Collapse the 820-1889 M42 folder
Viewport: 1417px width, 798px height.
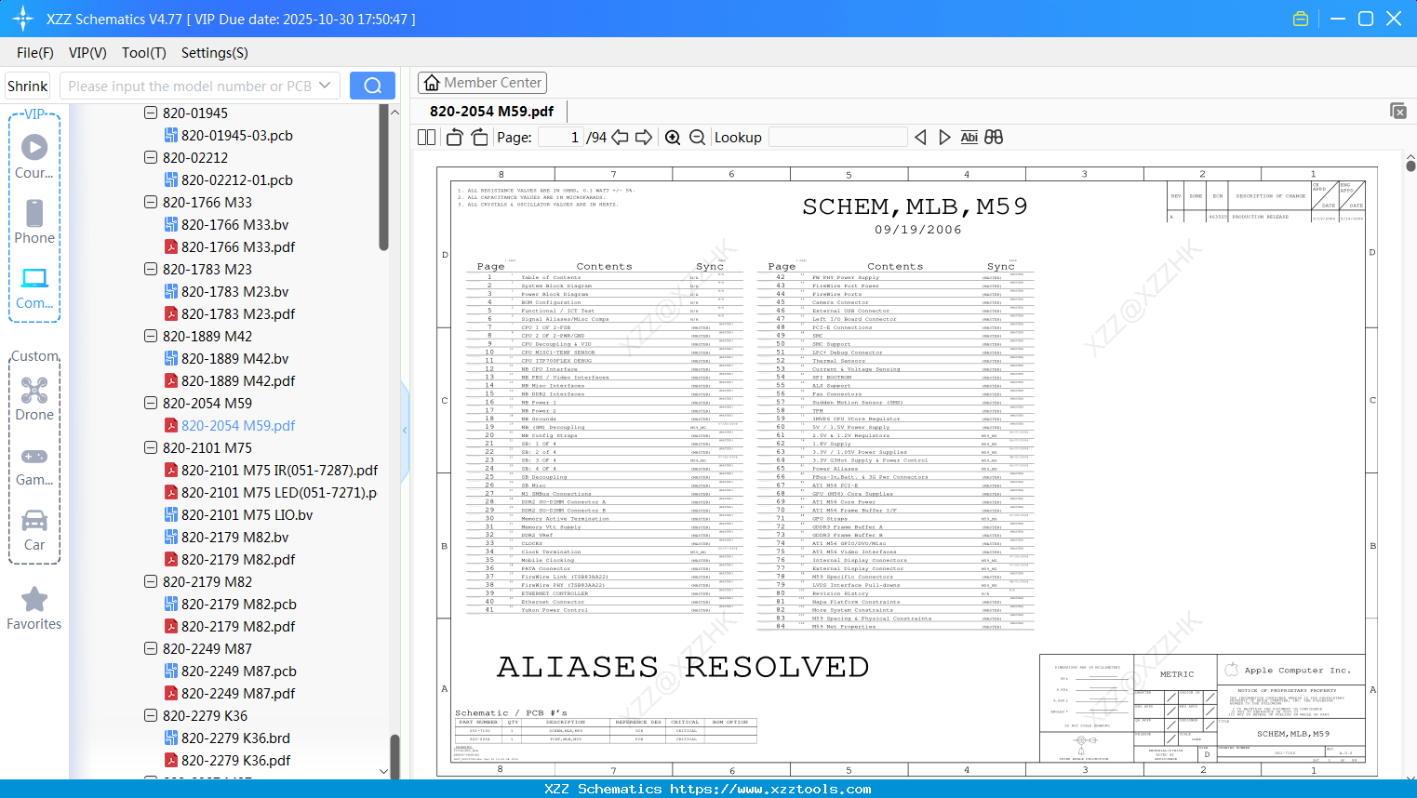pyautogui.click(x=151, y=336)
